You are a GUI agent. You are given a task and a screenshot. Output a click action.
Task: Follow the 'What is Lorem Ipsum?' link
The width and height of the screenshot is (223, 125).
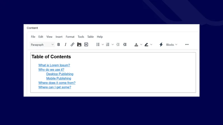tap(54, 65)
